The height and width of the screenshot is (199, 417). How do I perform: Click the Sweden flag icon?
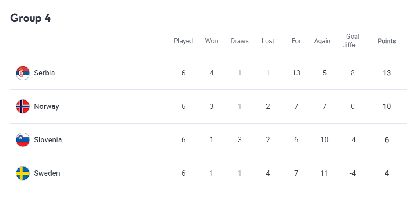click(23, 173)
